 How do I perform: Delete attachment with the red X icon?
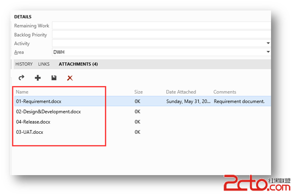(x=70, y=78)
